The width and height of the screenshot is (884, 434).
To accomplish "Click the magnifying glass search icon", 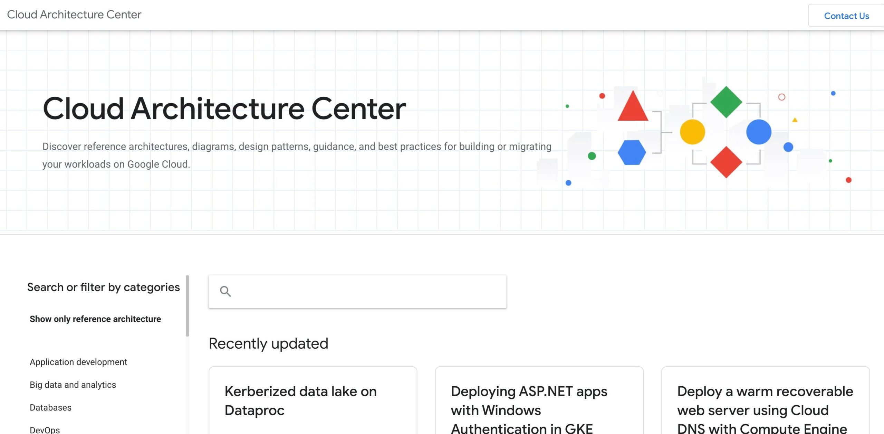I will tap(225, 291).
